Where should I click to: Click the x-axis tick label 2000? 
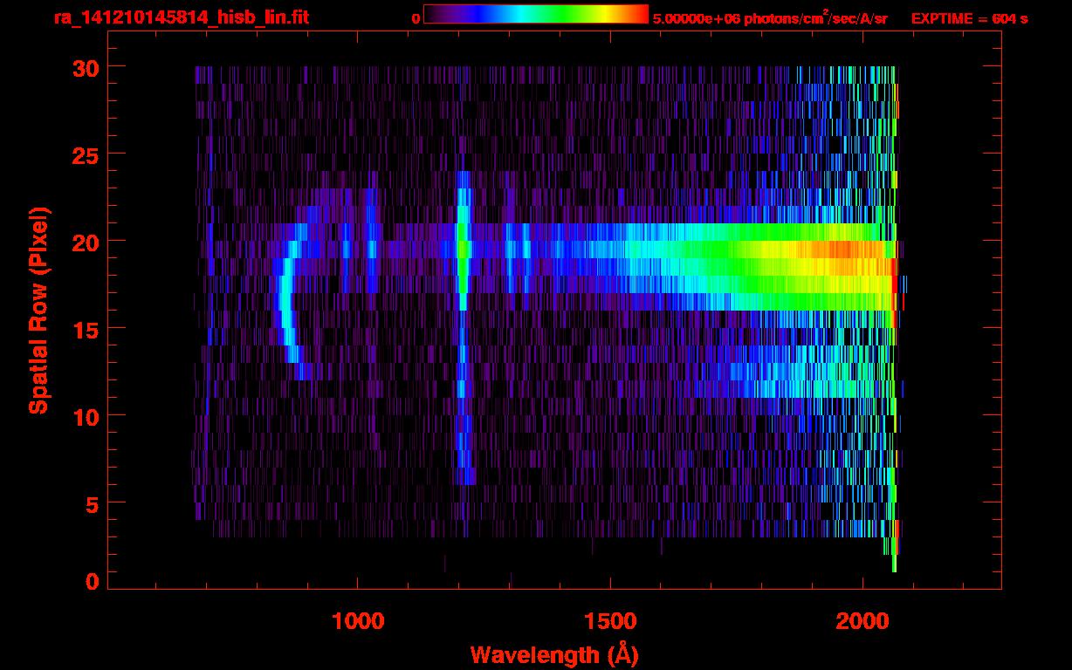[862, 621]
